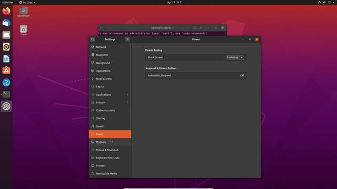Open the clock and calendar in top bar
This screenshot has height=189, width=337.
175,2
